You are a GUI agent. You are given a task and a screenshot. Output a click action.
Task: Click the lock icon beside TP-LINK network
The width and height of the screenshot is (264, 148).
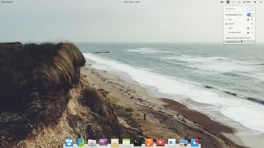pos(248,32)
